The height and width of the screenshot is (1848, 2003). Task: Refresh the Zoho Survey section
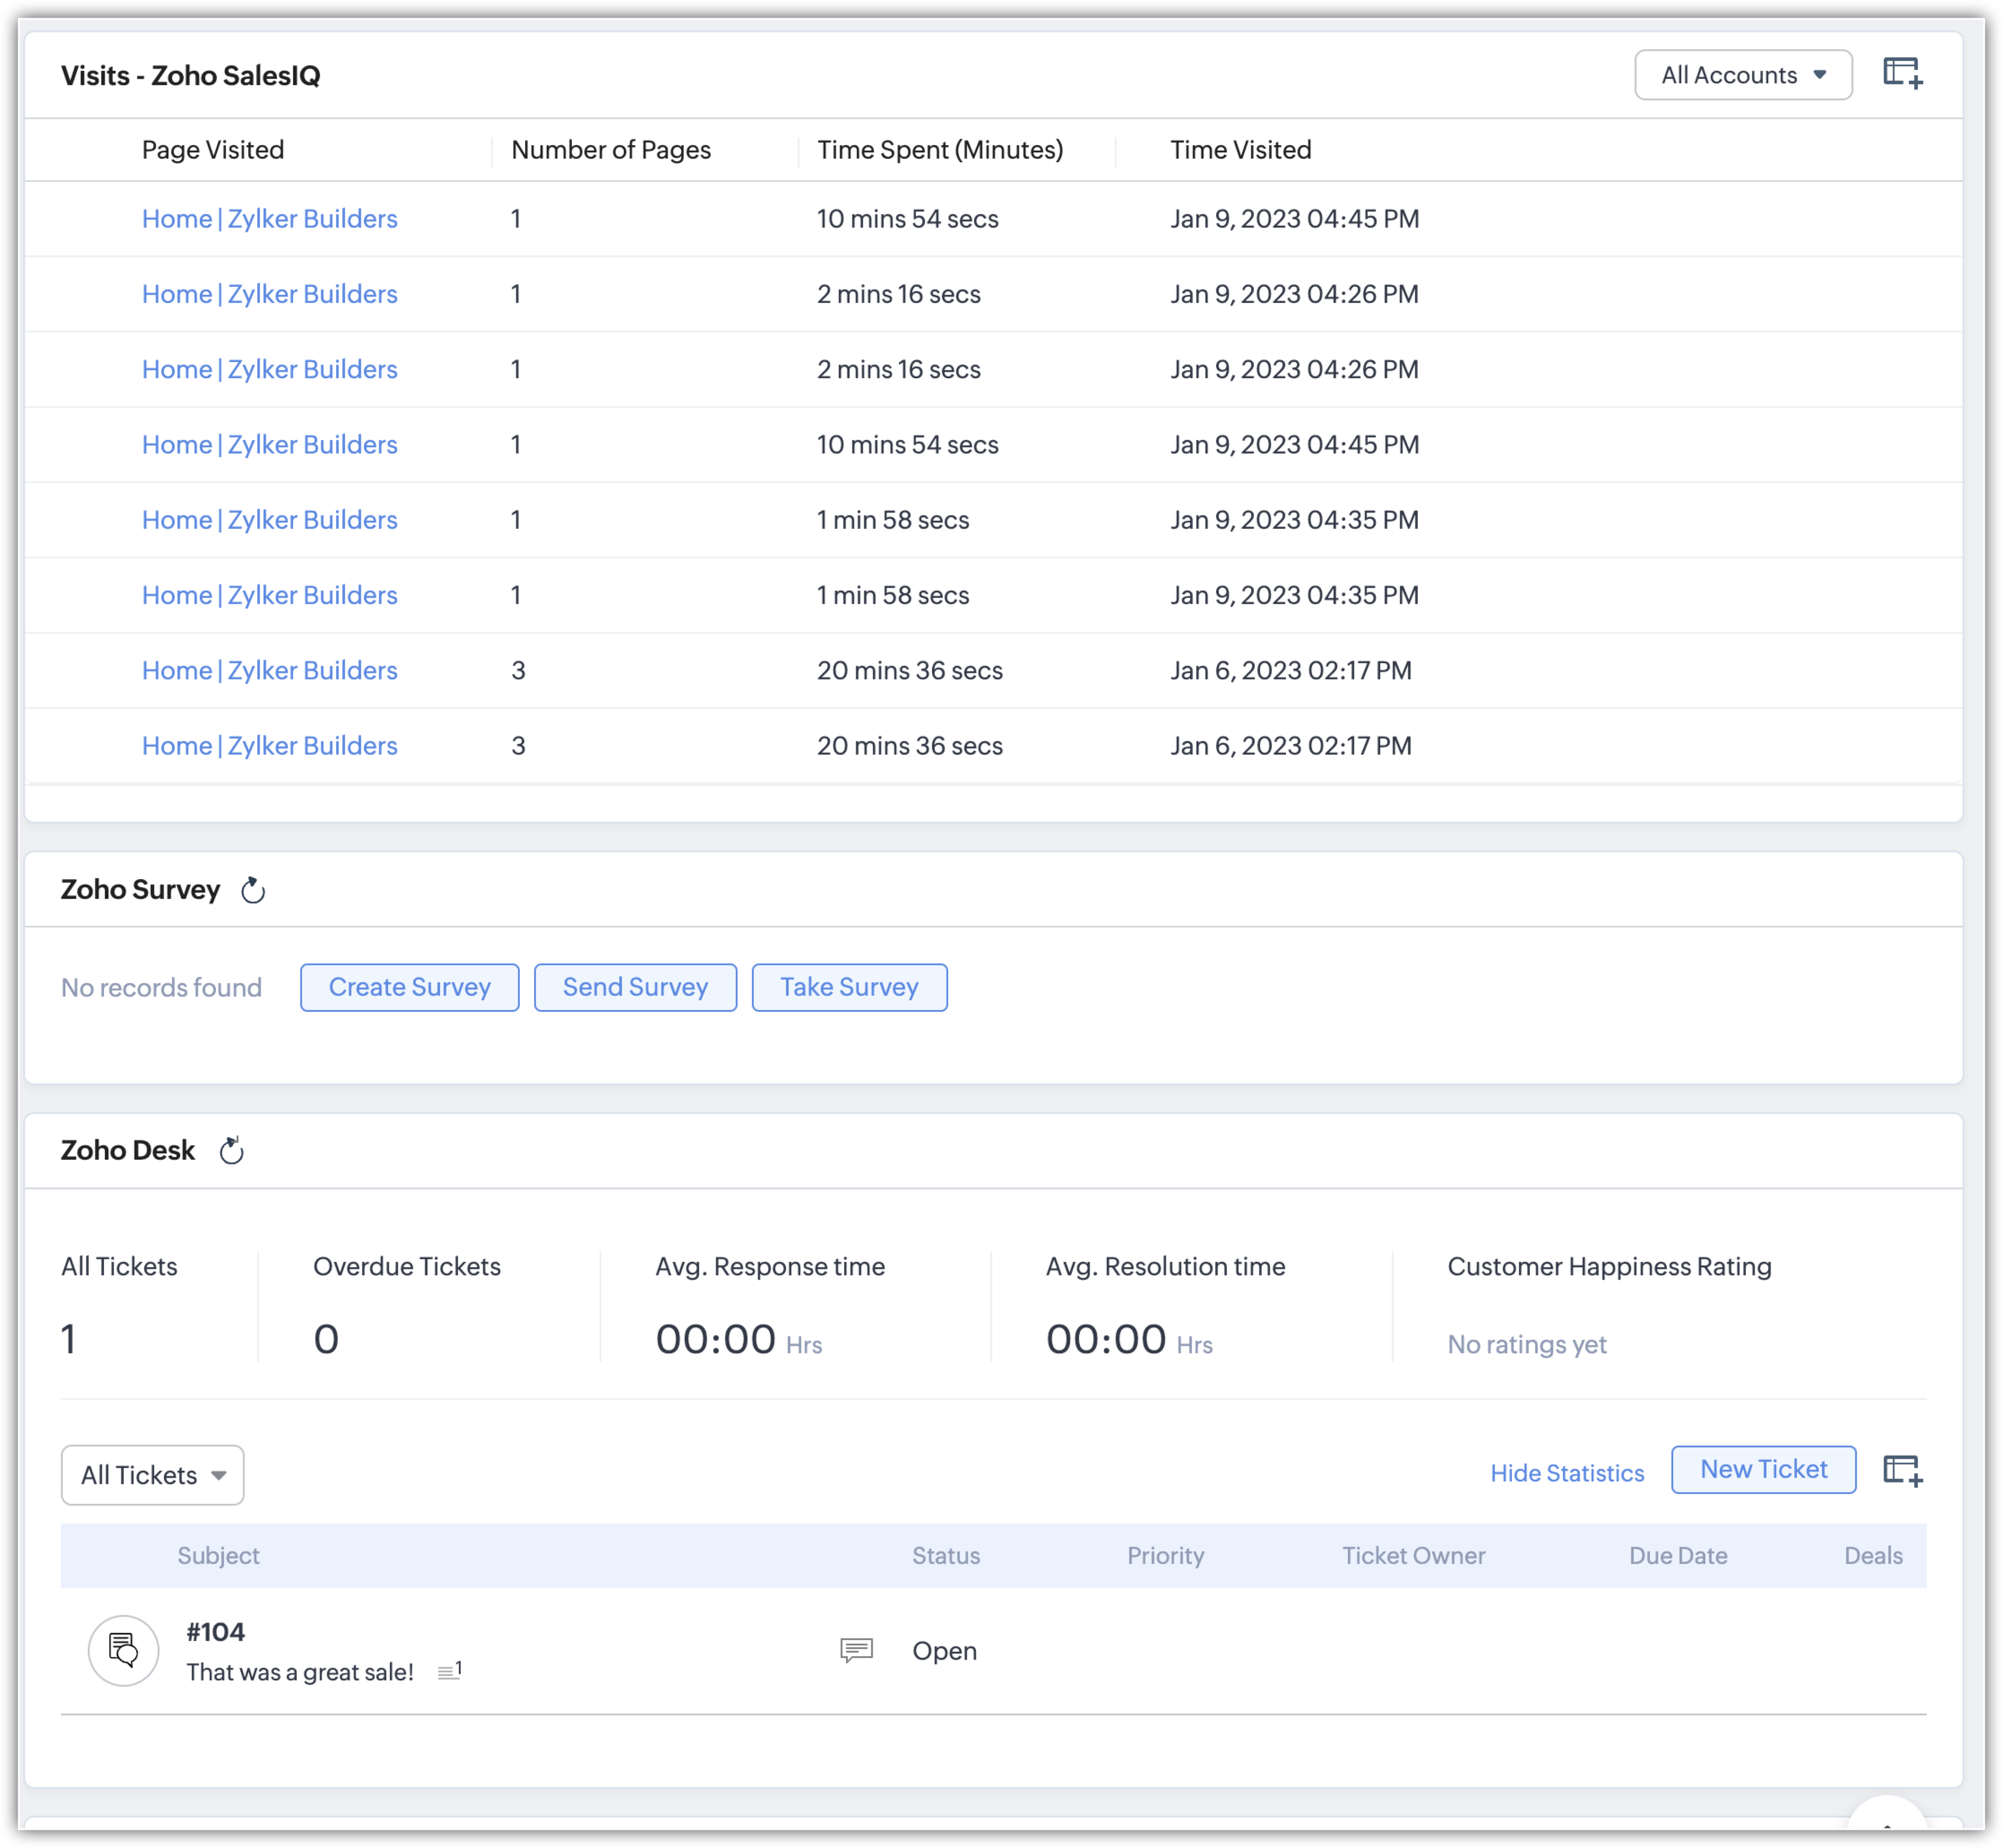[x=253, y=890]
